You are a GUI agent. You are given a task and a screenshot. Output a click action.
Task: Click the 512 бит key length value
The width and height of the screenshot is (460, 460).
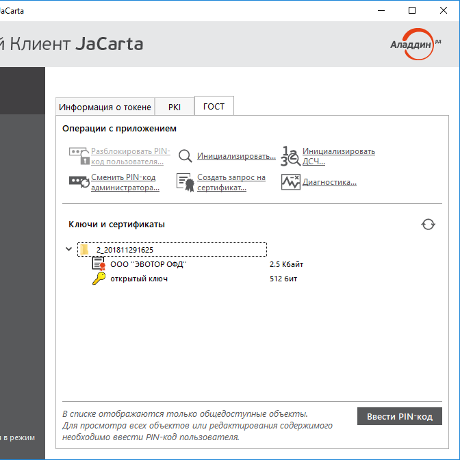point(283,279)
